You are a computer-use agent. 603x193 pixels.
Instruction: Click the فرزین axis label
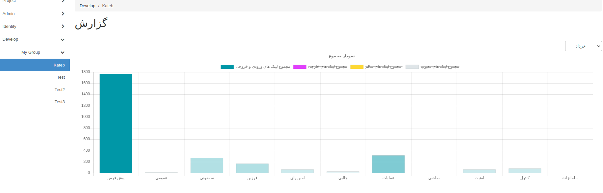coord(252,178)
